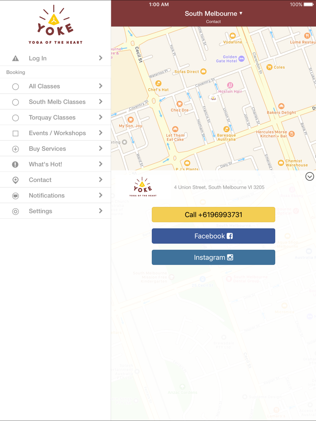The image size is (316, 421).
Task: Open the South Melbourne location dropdown
Action: 213,14
